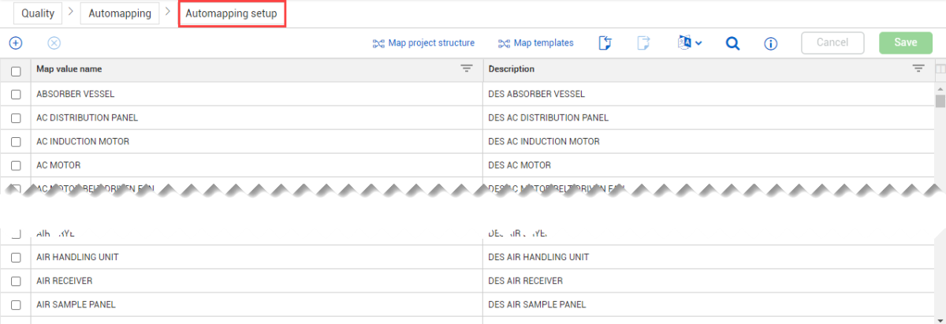Image resolution: width=946 pixels, height=324 pixels.
Task: Tick the AC MOTOR row checkbox
Action: pos(16,166)
